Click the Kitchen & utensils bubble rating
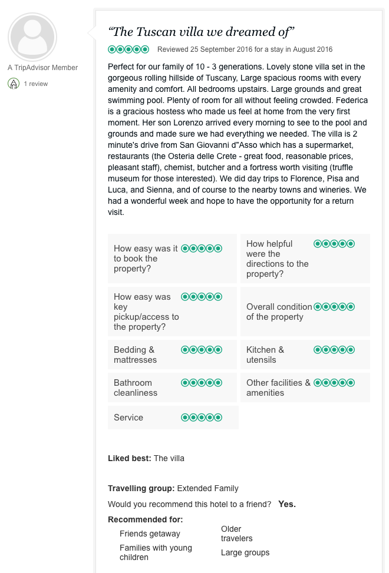The image size is (389, 573). (334, 350)
